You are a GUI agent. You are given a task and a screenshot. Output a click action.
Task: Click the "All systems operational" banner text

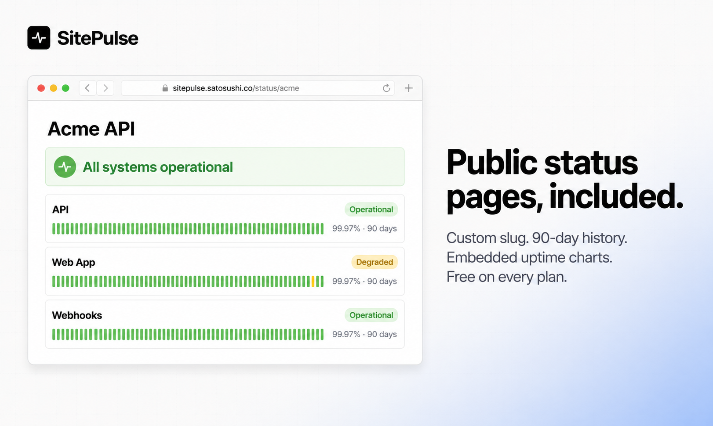[158, 167]
